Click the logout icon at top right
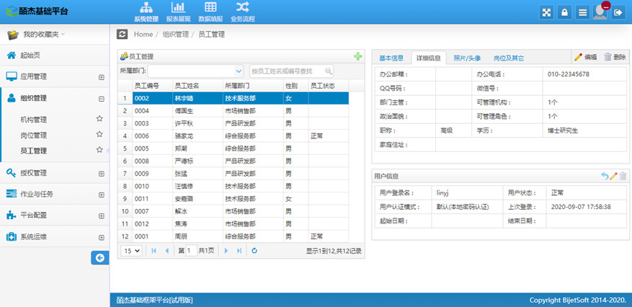 point(618,12)
